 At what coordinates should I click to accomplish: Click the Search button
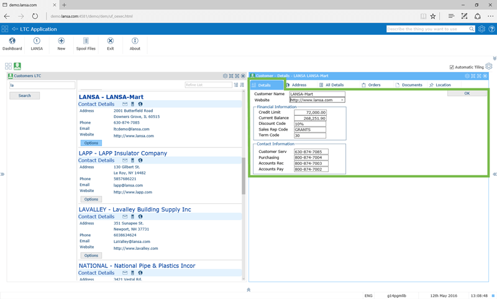pyautogui.click(x=24, y=96)
